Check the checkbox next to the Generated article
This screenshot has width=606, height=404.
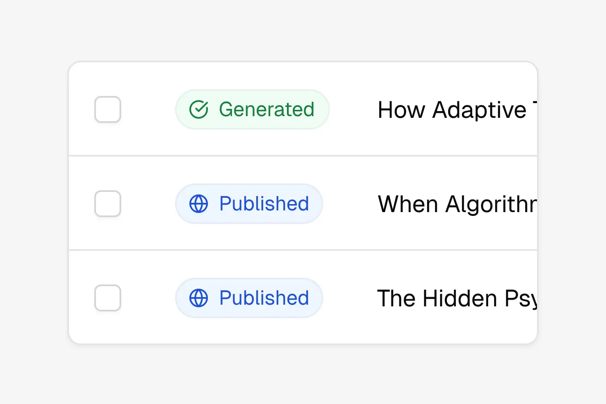(108, 109)
